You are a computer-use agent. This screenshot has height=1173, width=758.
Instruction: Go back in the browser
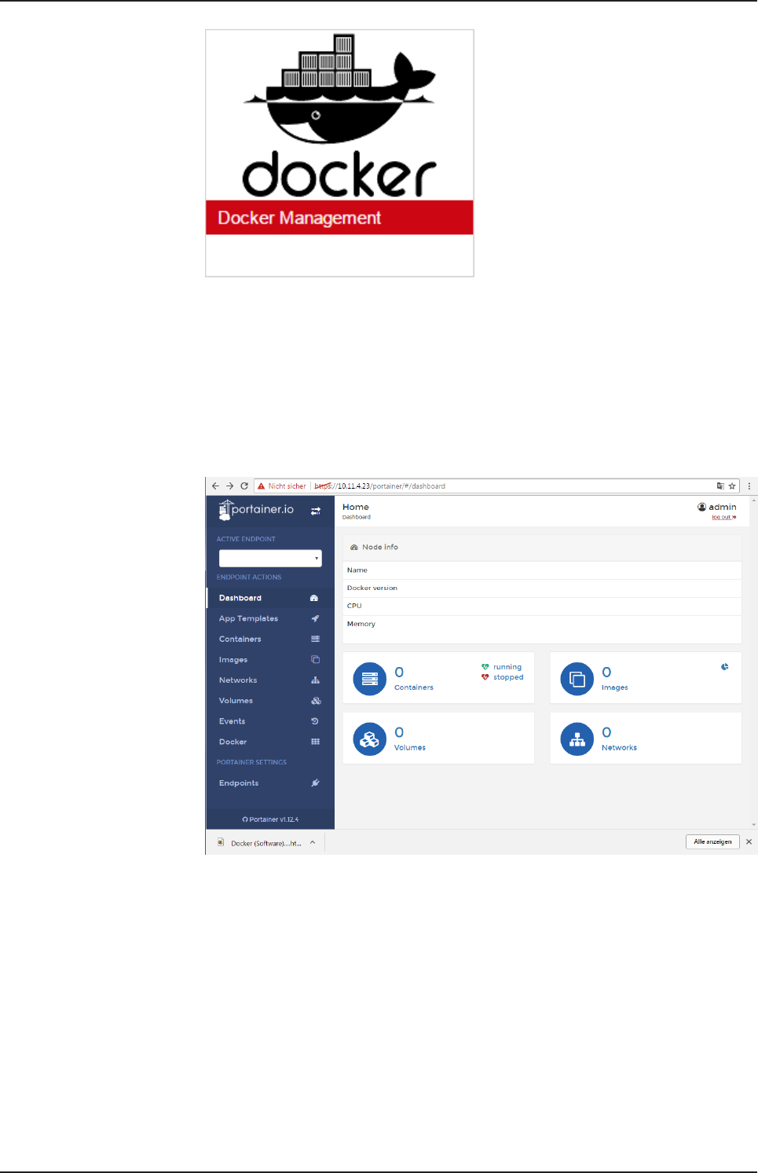(215, 486)
